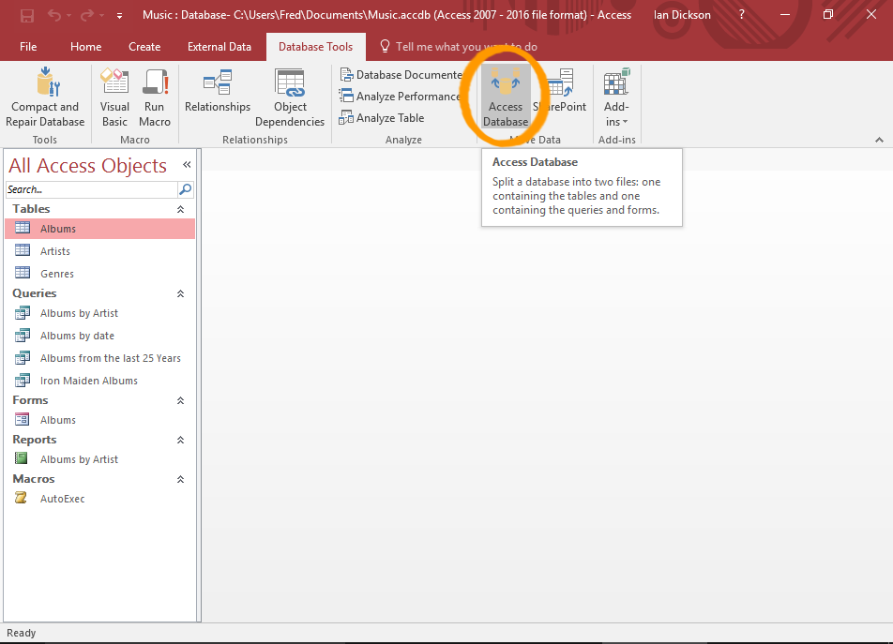This screenshot has width=893, height=644.
Task: Select Albums from the last 25 Years query
Action: click(x=99, y=358)
